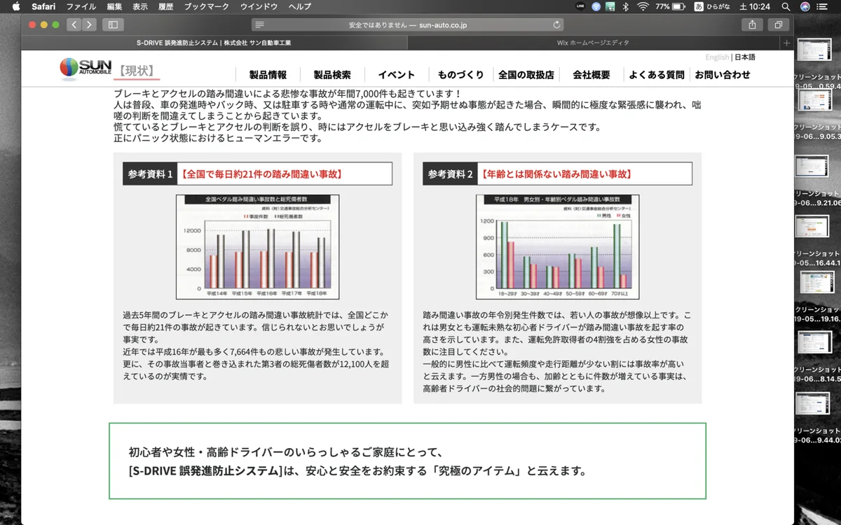Viewport: 841px width, 525px height.
Task: Open the Safari menu
Action: click(x=43, y=6)
